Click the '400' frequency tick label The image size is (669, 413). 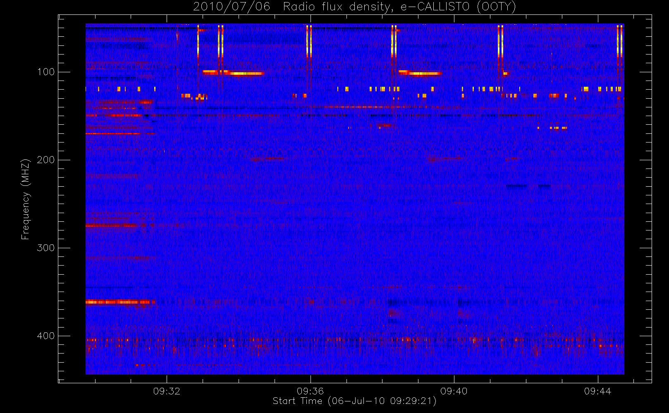[46, 336]
